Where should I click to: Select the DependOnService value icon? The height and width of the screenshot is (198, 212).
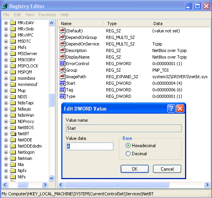[62, 44]
